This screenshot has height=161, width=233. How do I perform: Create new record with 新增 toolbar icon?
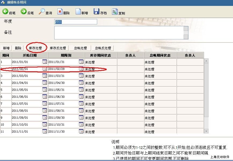click(x=78, y=12)
